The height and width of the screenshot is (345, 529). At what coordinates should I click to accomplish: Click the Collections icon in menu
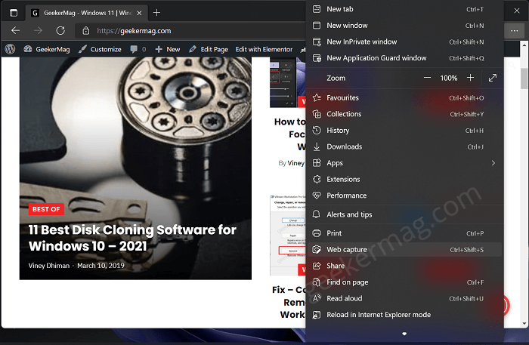(317, 114)
